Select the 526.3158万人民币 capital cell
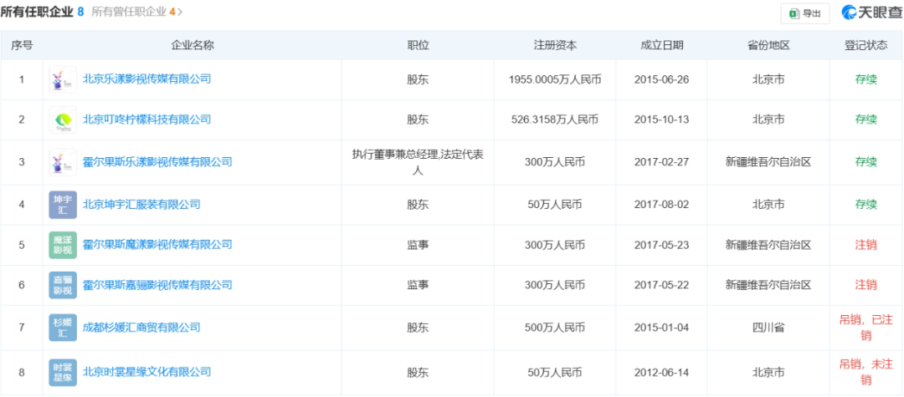The width and height of the screenshot is (904, 397). pyautogui.click(x=555, y=120)
